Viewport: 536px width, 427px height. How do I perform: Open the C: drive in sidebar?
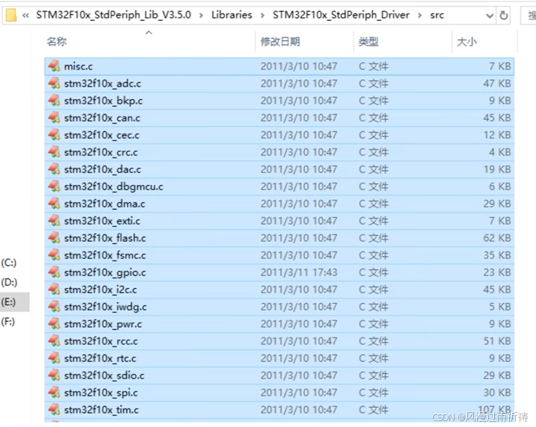[8, 263]
